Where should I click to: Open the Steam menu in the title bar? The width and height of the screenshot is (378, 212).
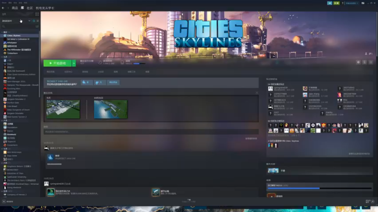pyautogui.click(x=4, y=3)
